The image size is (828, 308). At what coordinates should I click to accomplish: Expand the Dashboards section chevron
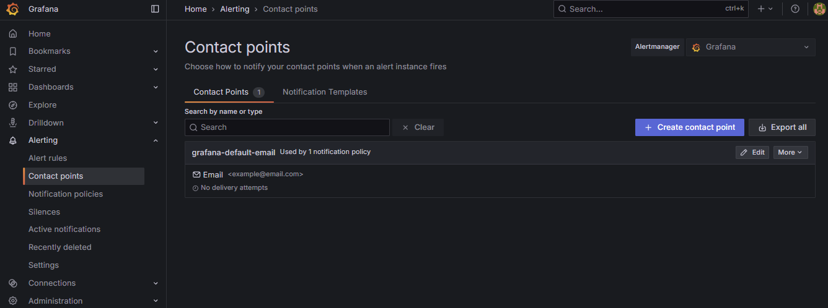click(x=156, y=87)
